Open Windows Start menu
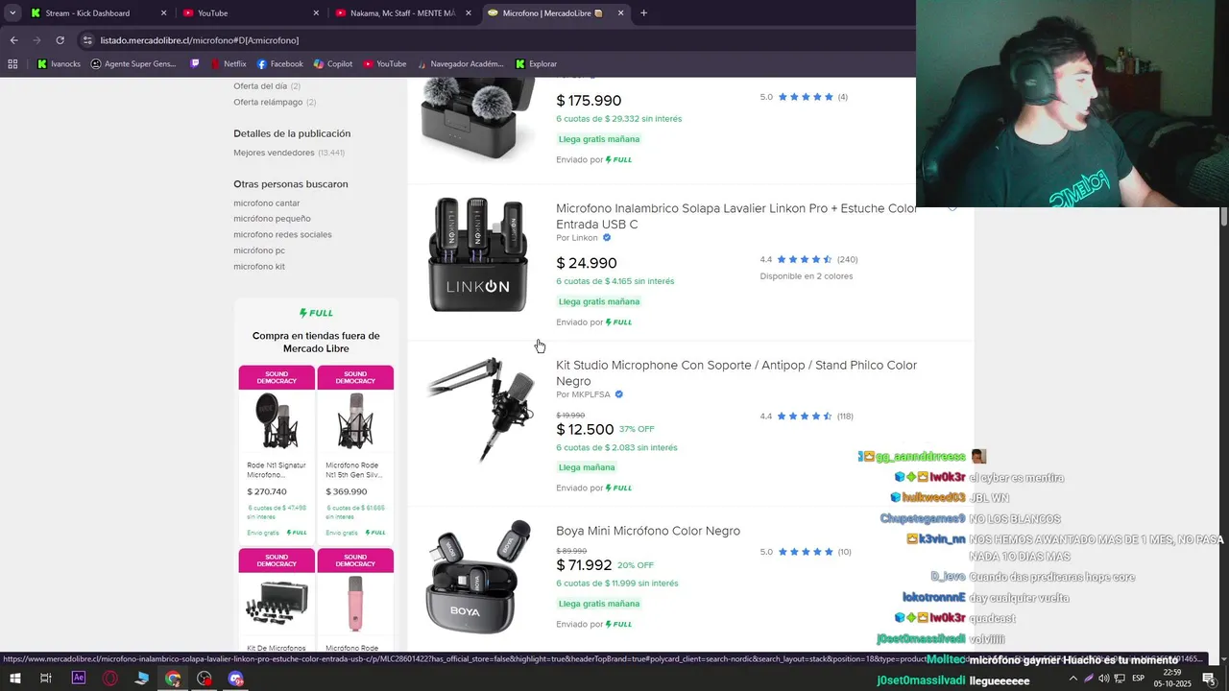 15,679
